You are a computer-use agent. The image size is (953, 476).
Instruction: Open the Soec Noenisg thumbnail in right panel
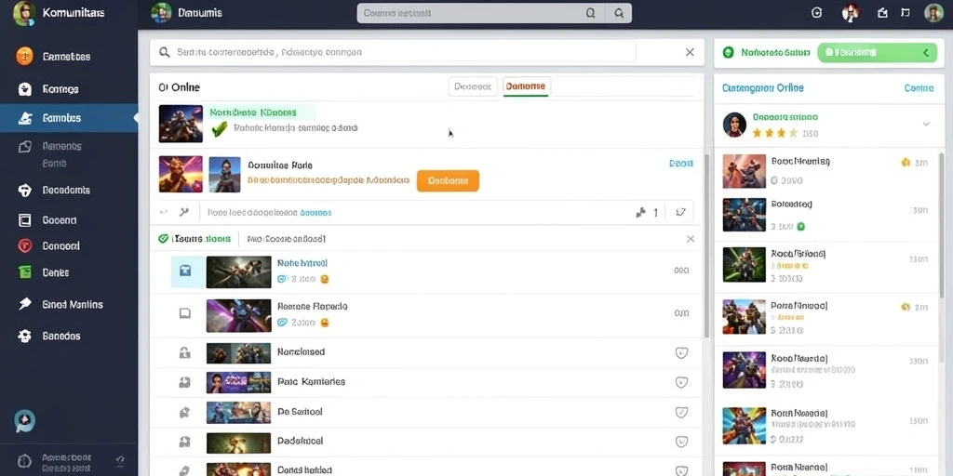[744, 171]
